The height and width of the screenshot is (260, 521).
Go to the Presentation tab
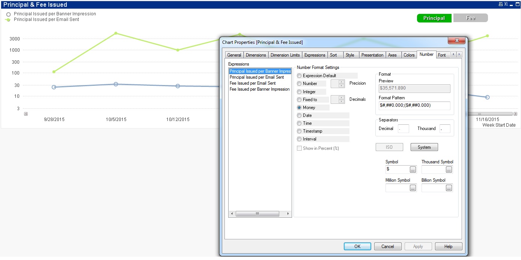(x=372, y=55)
